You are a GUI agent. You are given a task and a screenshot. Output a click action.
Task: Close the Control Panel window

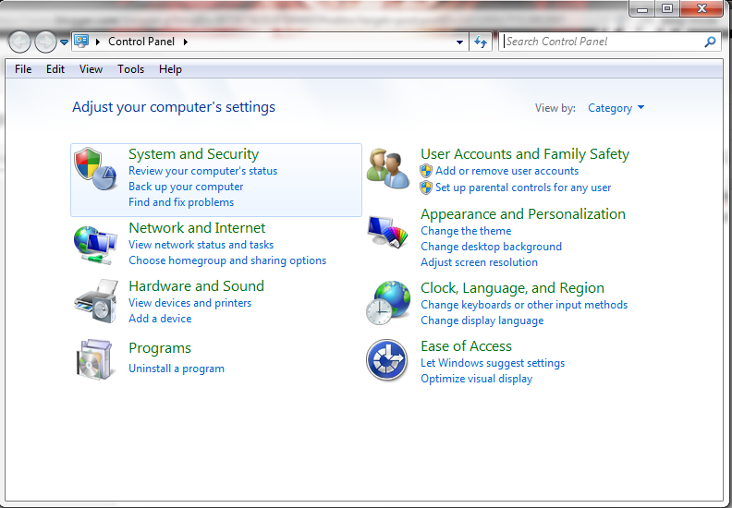tap(701, 9)
